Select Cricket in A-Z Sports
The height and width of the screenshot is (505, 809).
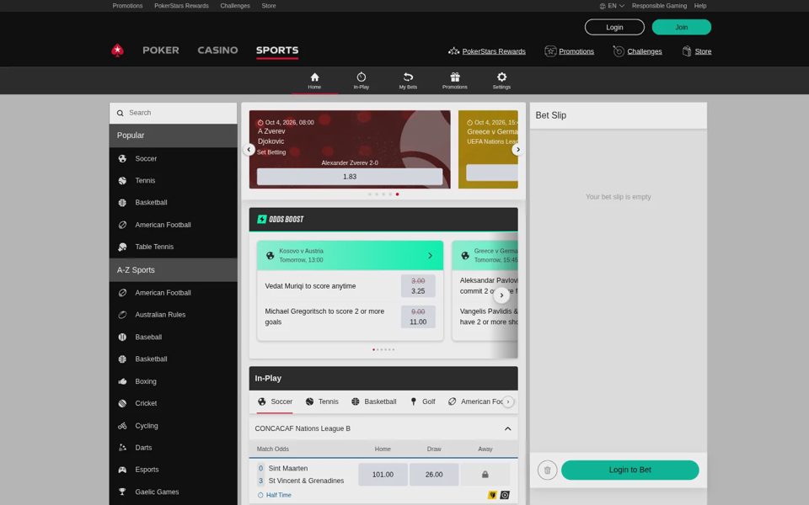tap(173, 403)
